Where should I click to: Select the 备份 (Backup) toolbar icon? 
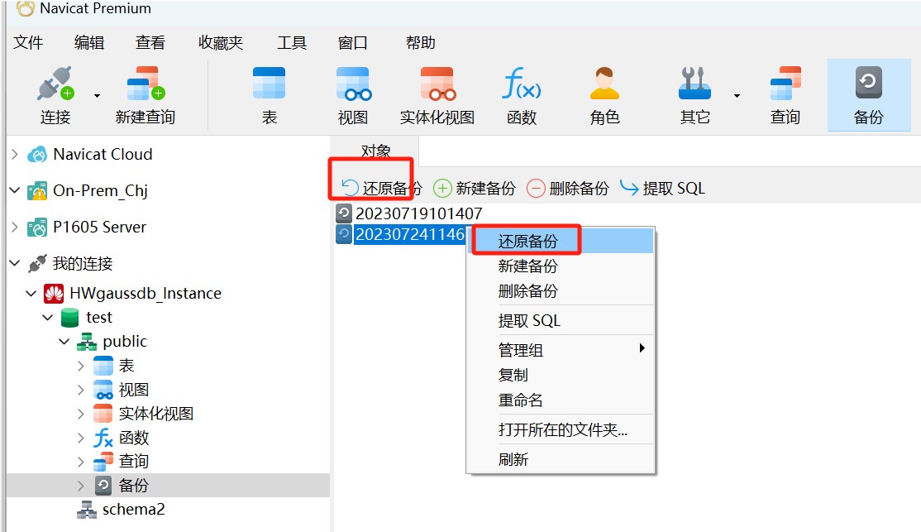pyautogui.click(x=869, y=93)
